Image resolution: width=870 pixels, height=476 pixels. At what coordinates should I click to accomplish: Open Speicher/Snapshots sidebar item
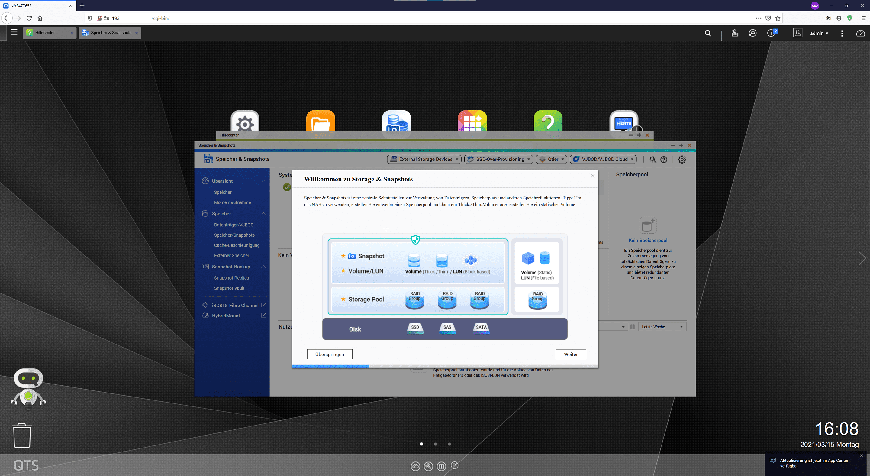234,235
